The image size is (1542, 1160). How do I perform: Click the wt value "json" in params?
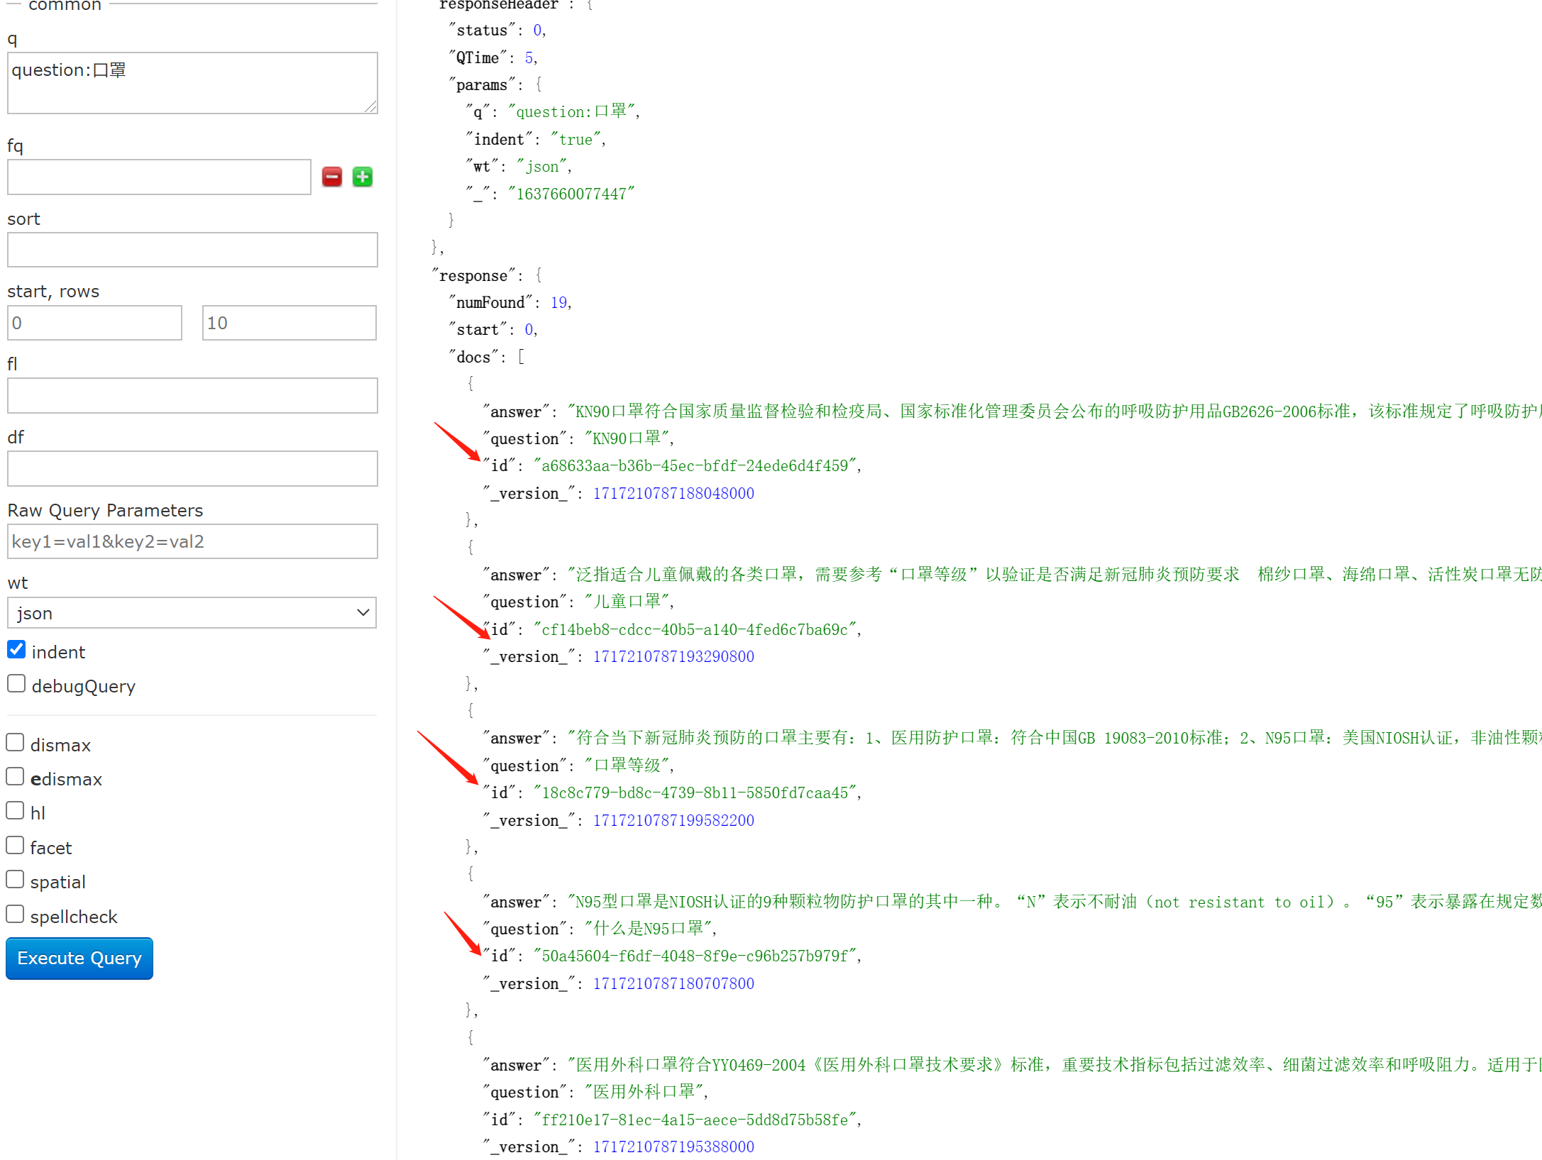click(541, 167)
